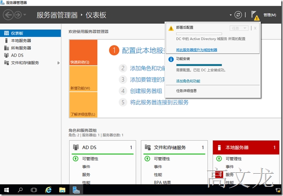This screenshot has width=283, height=196.
Task: Click 事件 in AD DS tile
Action: [86, 167]
